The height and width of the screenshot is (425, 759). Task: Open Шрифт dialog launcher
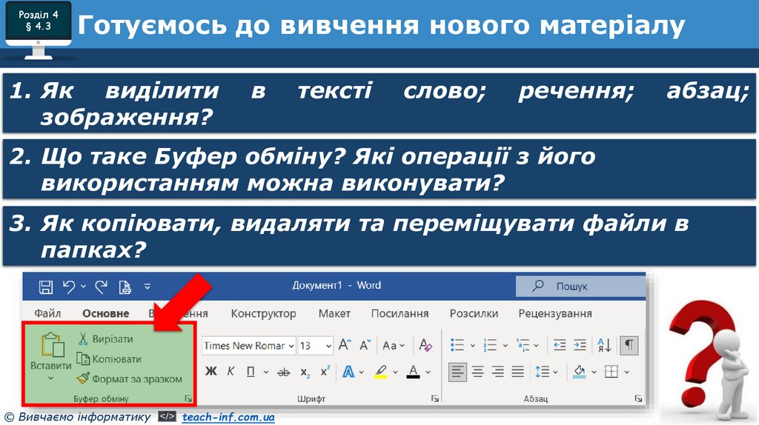tap(434, 398)
